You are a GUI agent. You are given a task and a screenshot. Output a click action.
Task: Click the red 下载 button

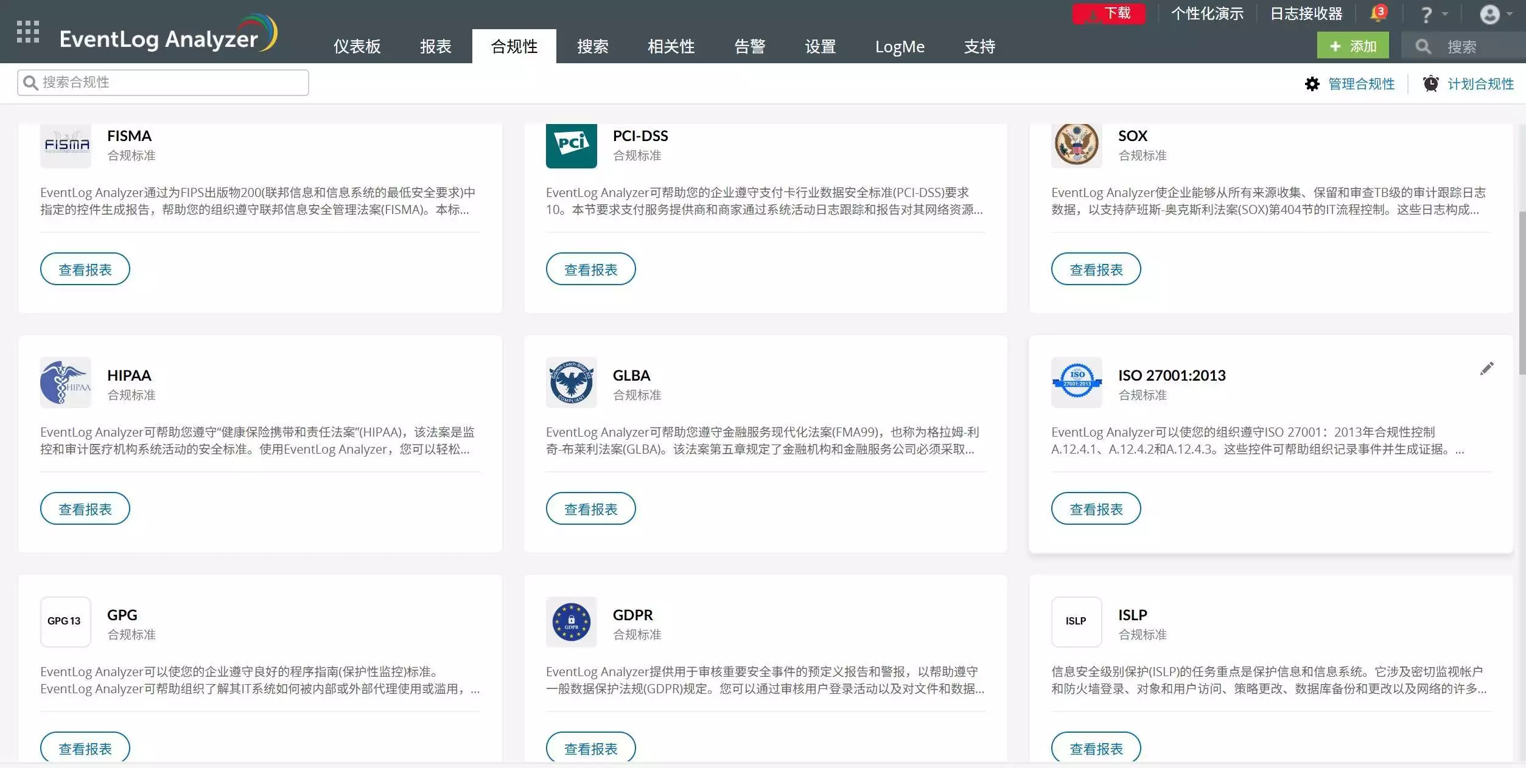[x=1108, y=13]
